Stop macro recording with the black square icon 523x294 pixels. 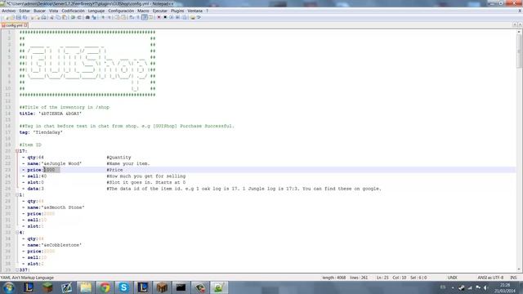(165, 17)
